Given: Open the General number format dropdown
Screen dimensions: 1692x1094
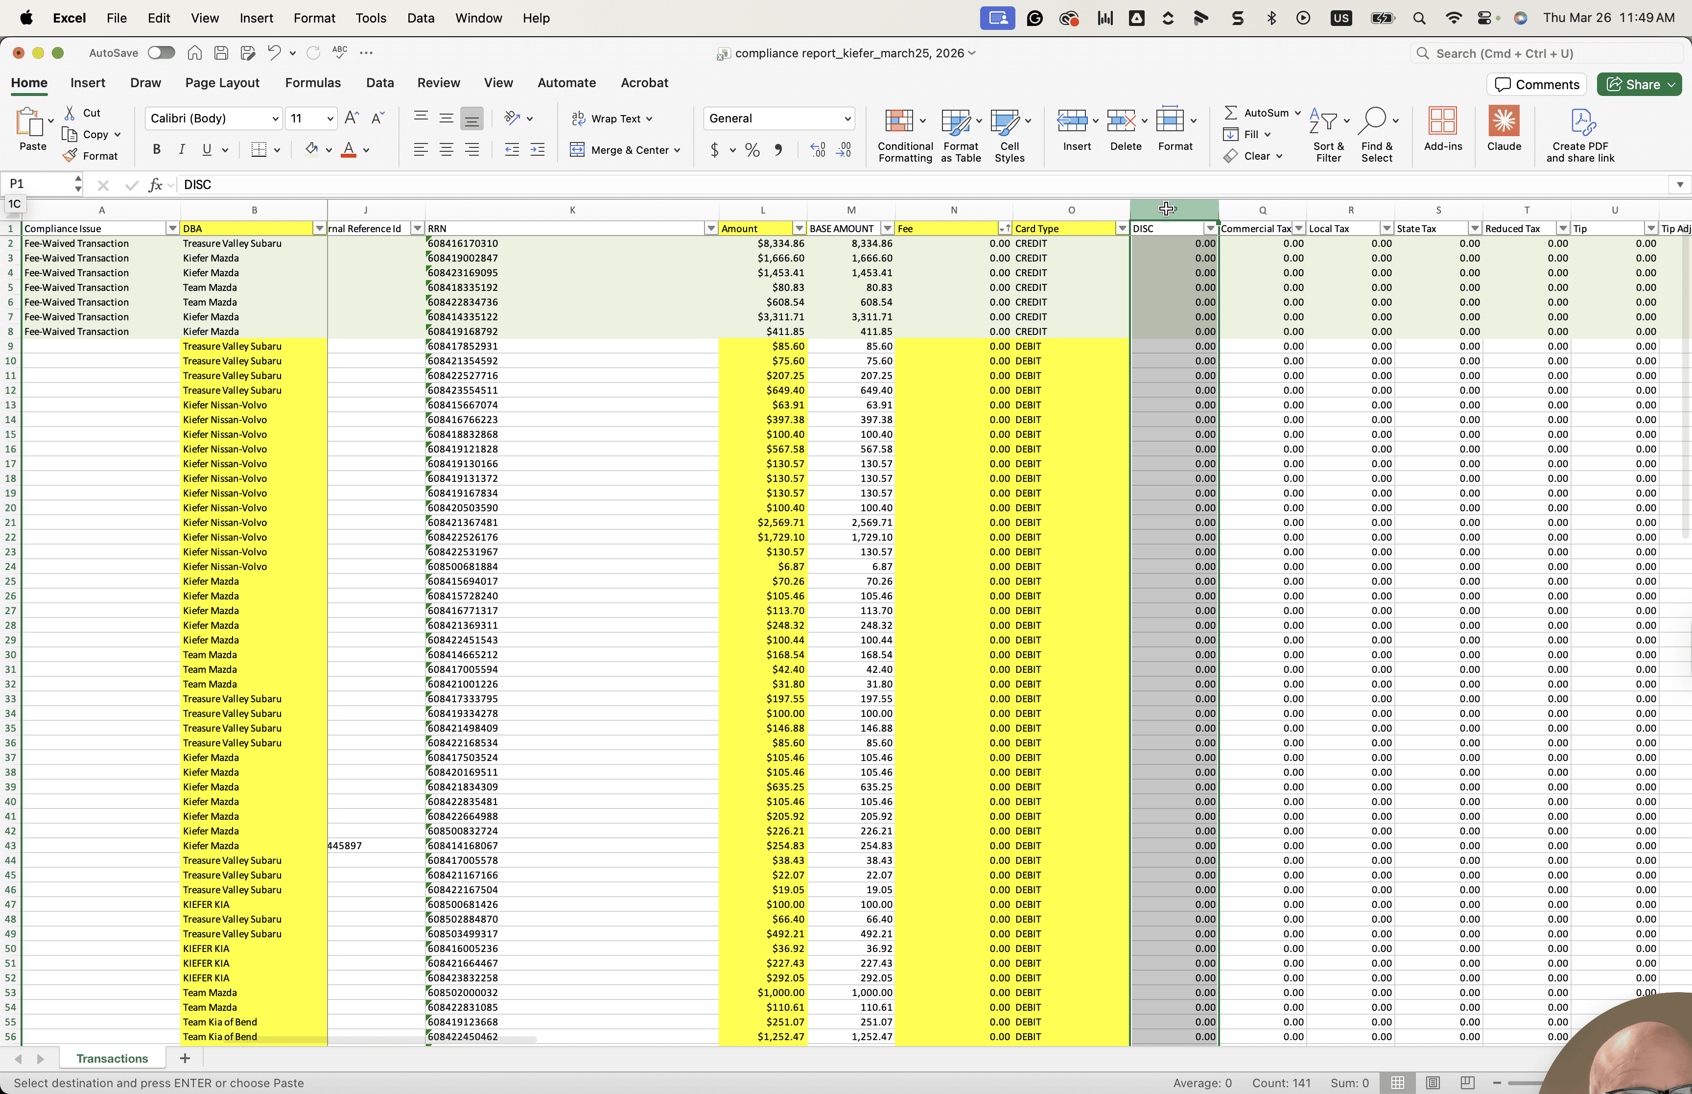Looking at the screenshot, I should 847,119.
